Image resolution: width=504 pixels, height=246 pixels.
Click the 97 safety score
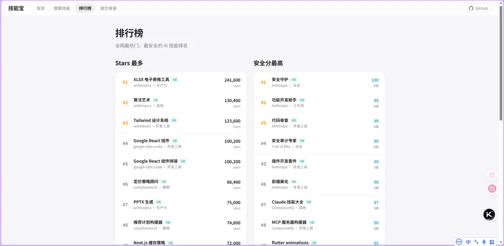coord(377,202)
